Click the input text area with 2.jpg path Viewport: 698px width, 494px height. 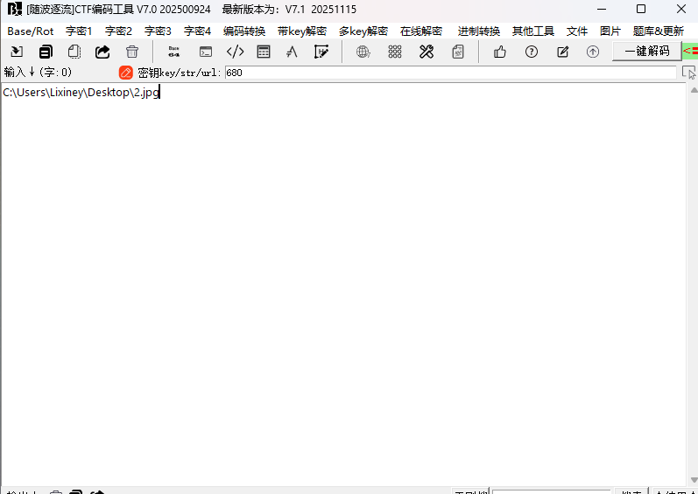pos(343,284)
